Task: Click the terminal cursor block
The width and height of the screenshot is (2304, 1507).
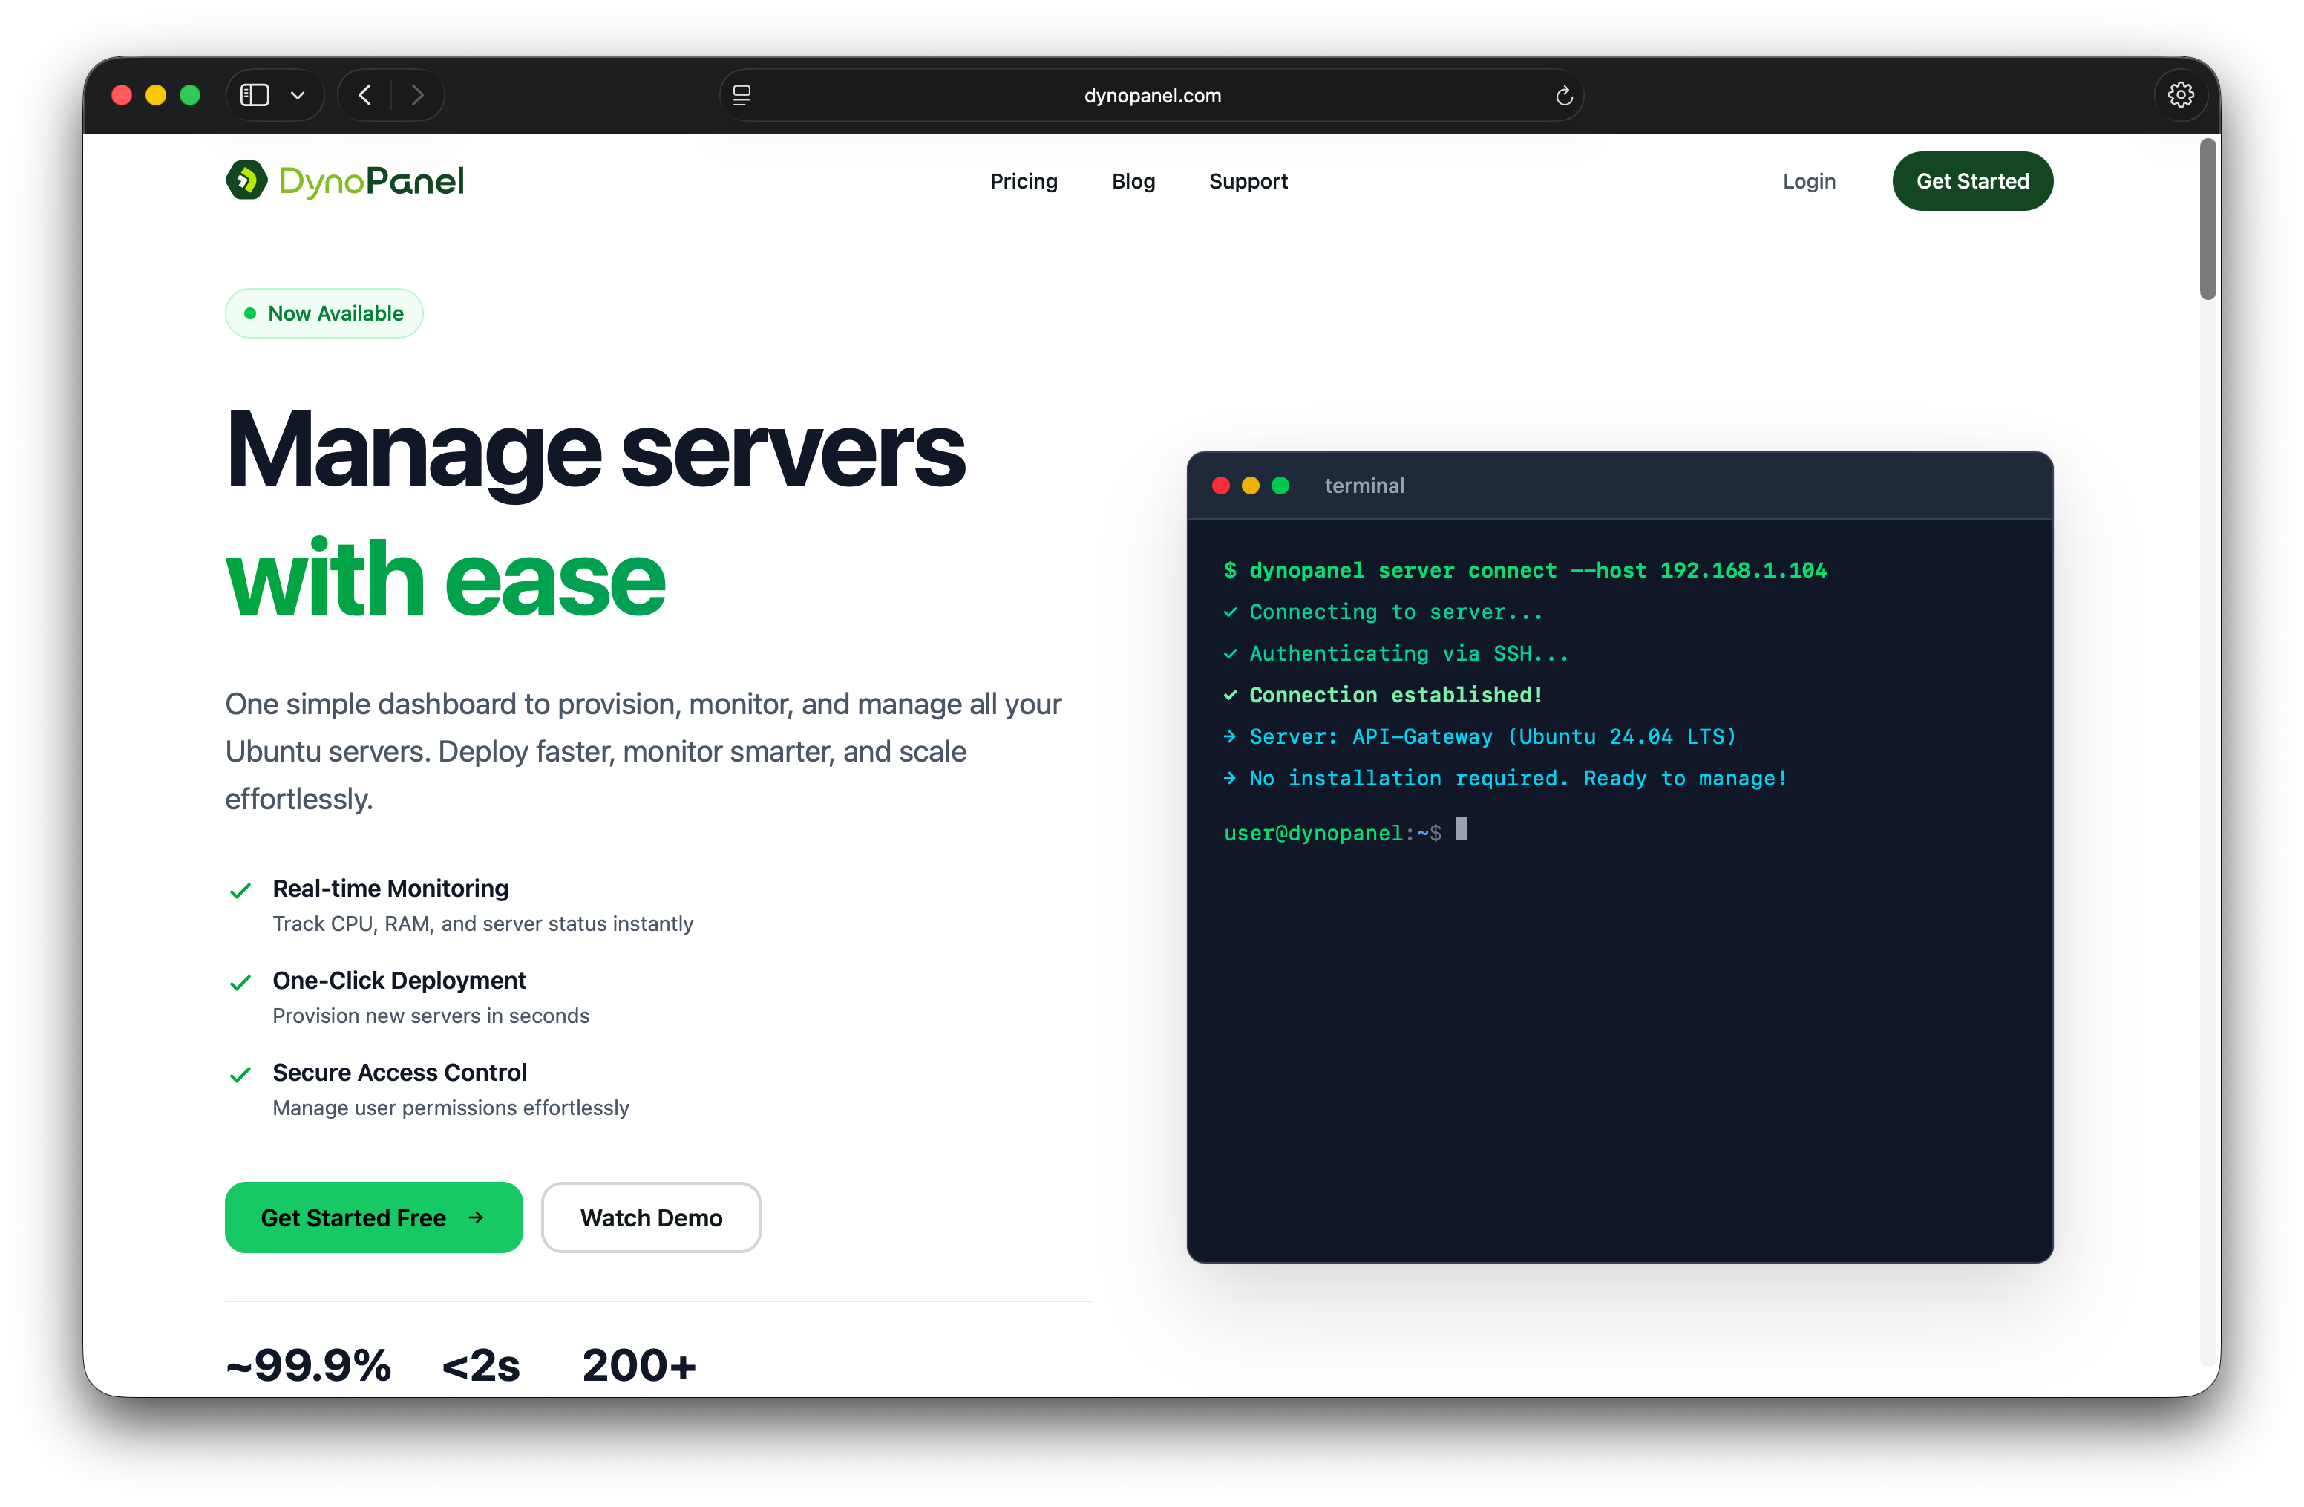Action: coord(1461,828)
